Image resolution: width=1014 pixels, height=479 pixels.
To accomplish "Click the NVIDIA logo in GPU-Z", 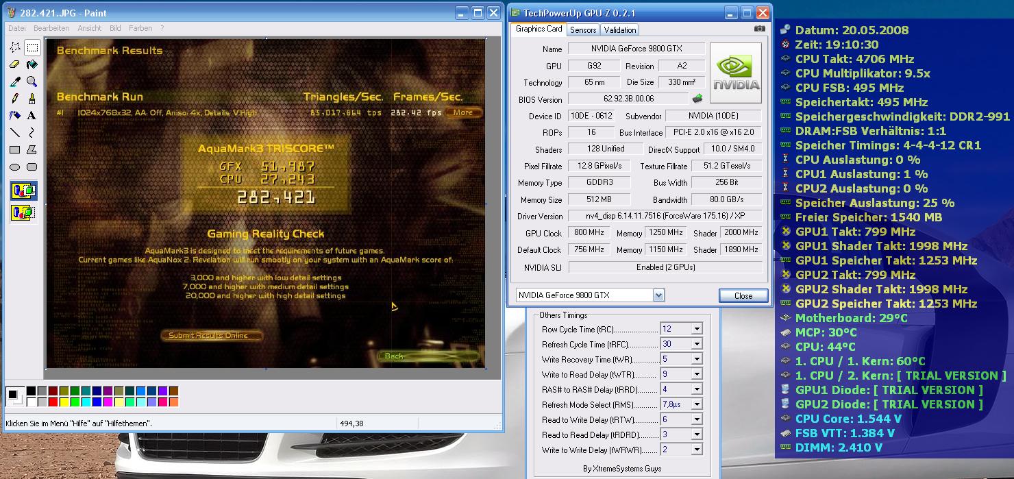I will (736, 73).
